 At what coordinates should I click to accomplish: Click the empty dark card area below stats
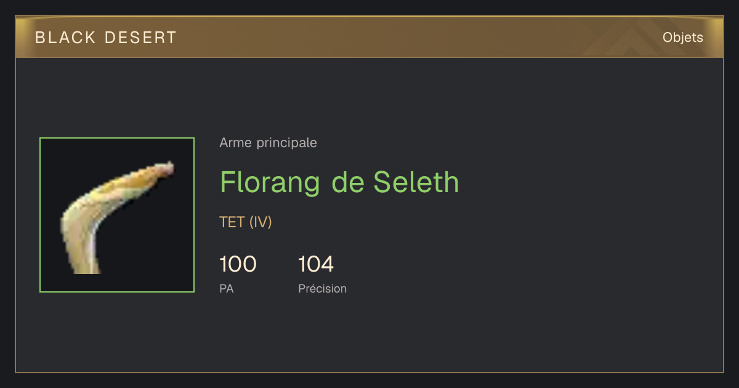369,336
